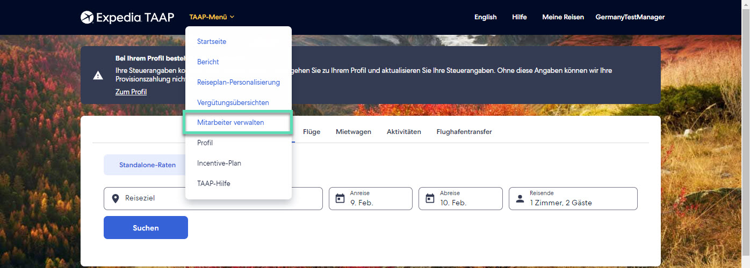Switch language via English link
Screen dimensions: 750x268
(486, 17)
